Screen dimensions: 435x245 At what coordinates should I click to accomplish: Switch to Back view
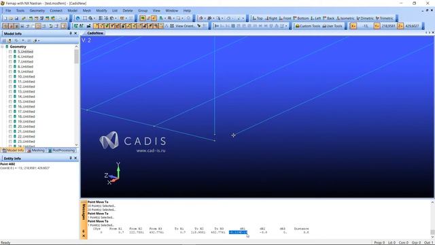click(x=329, y=18)
